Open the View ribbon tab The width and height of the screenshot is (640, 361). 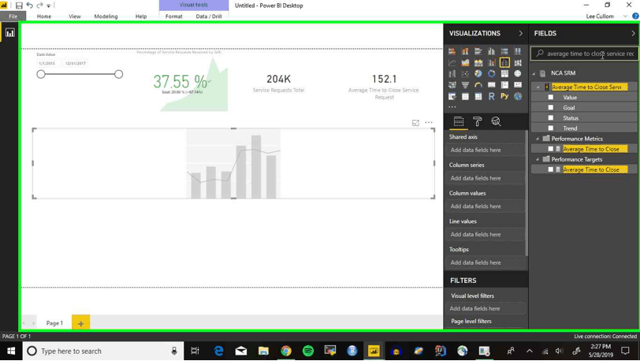pos(75,17)
